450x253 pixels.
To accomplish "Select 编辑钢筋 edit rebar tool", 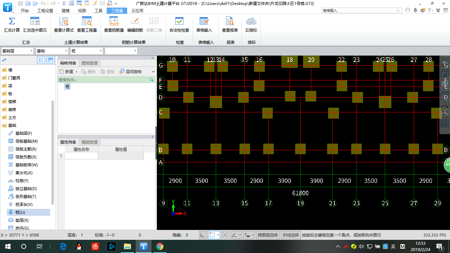I will coord(135,25).
